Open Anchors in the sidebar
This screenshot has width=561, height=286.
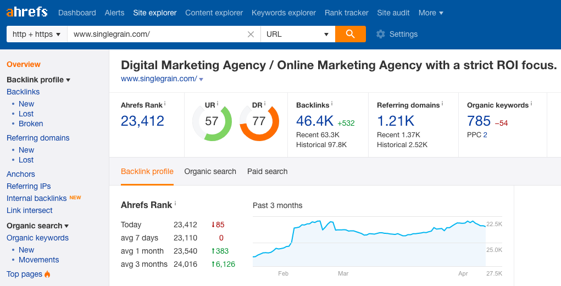pos(21,174)
